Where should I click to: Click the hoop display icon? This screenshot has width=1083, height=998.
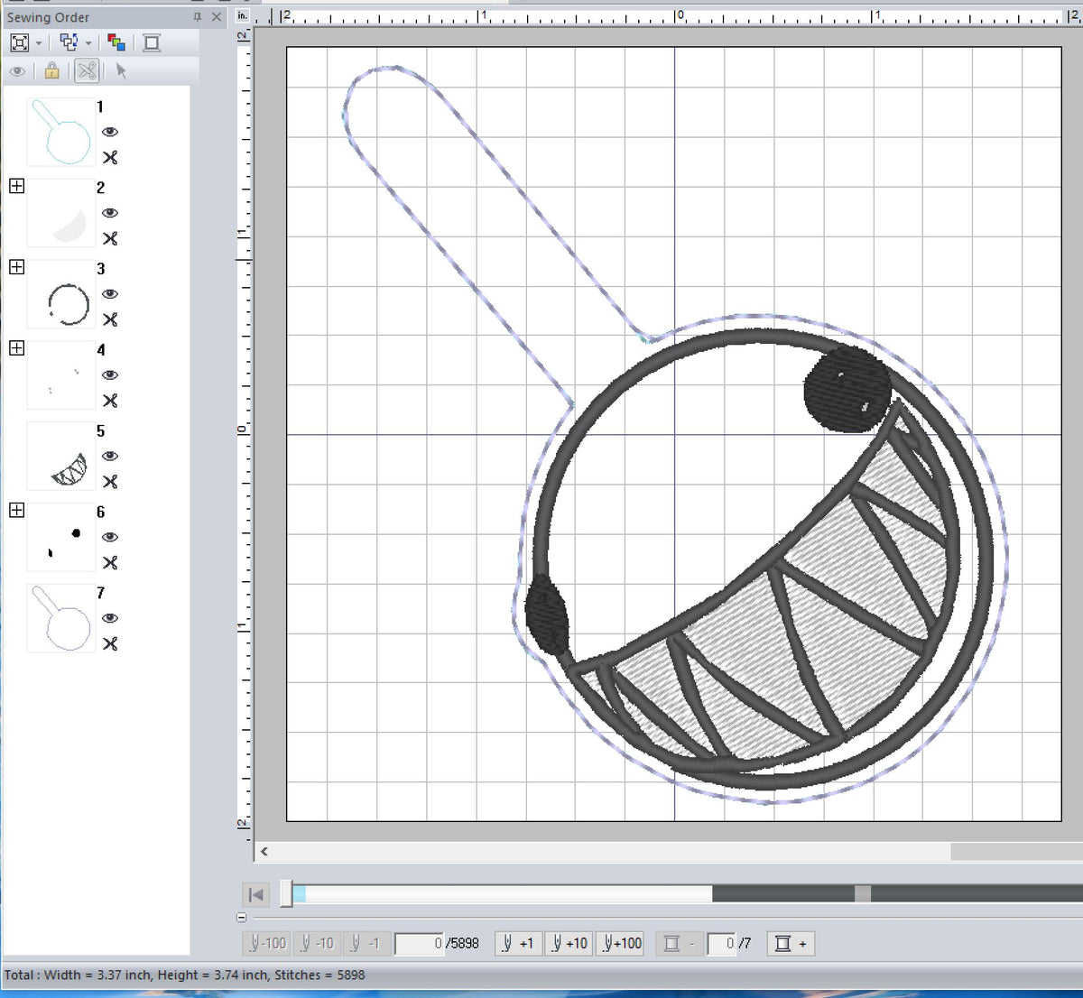(x=151, y=42)
